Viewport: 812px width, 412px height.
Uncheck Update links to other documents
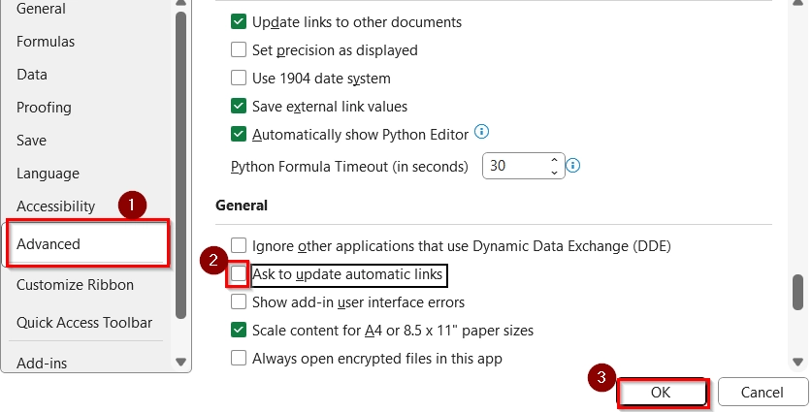click(x=239, y=21)
